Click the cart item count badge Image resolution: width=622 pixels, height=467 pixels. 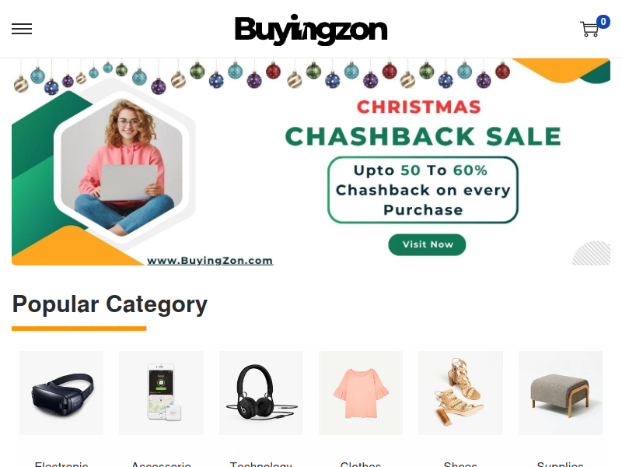[x=603, y=22]
